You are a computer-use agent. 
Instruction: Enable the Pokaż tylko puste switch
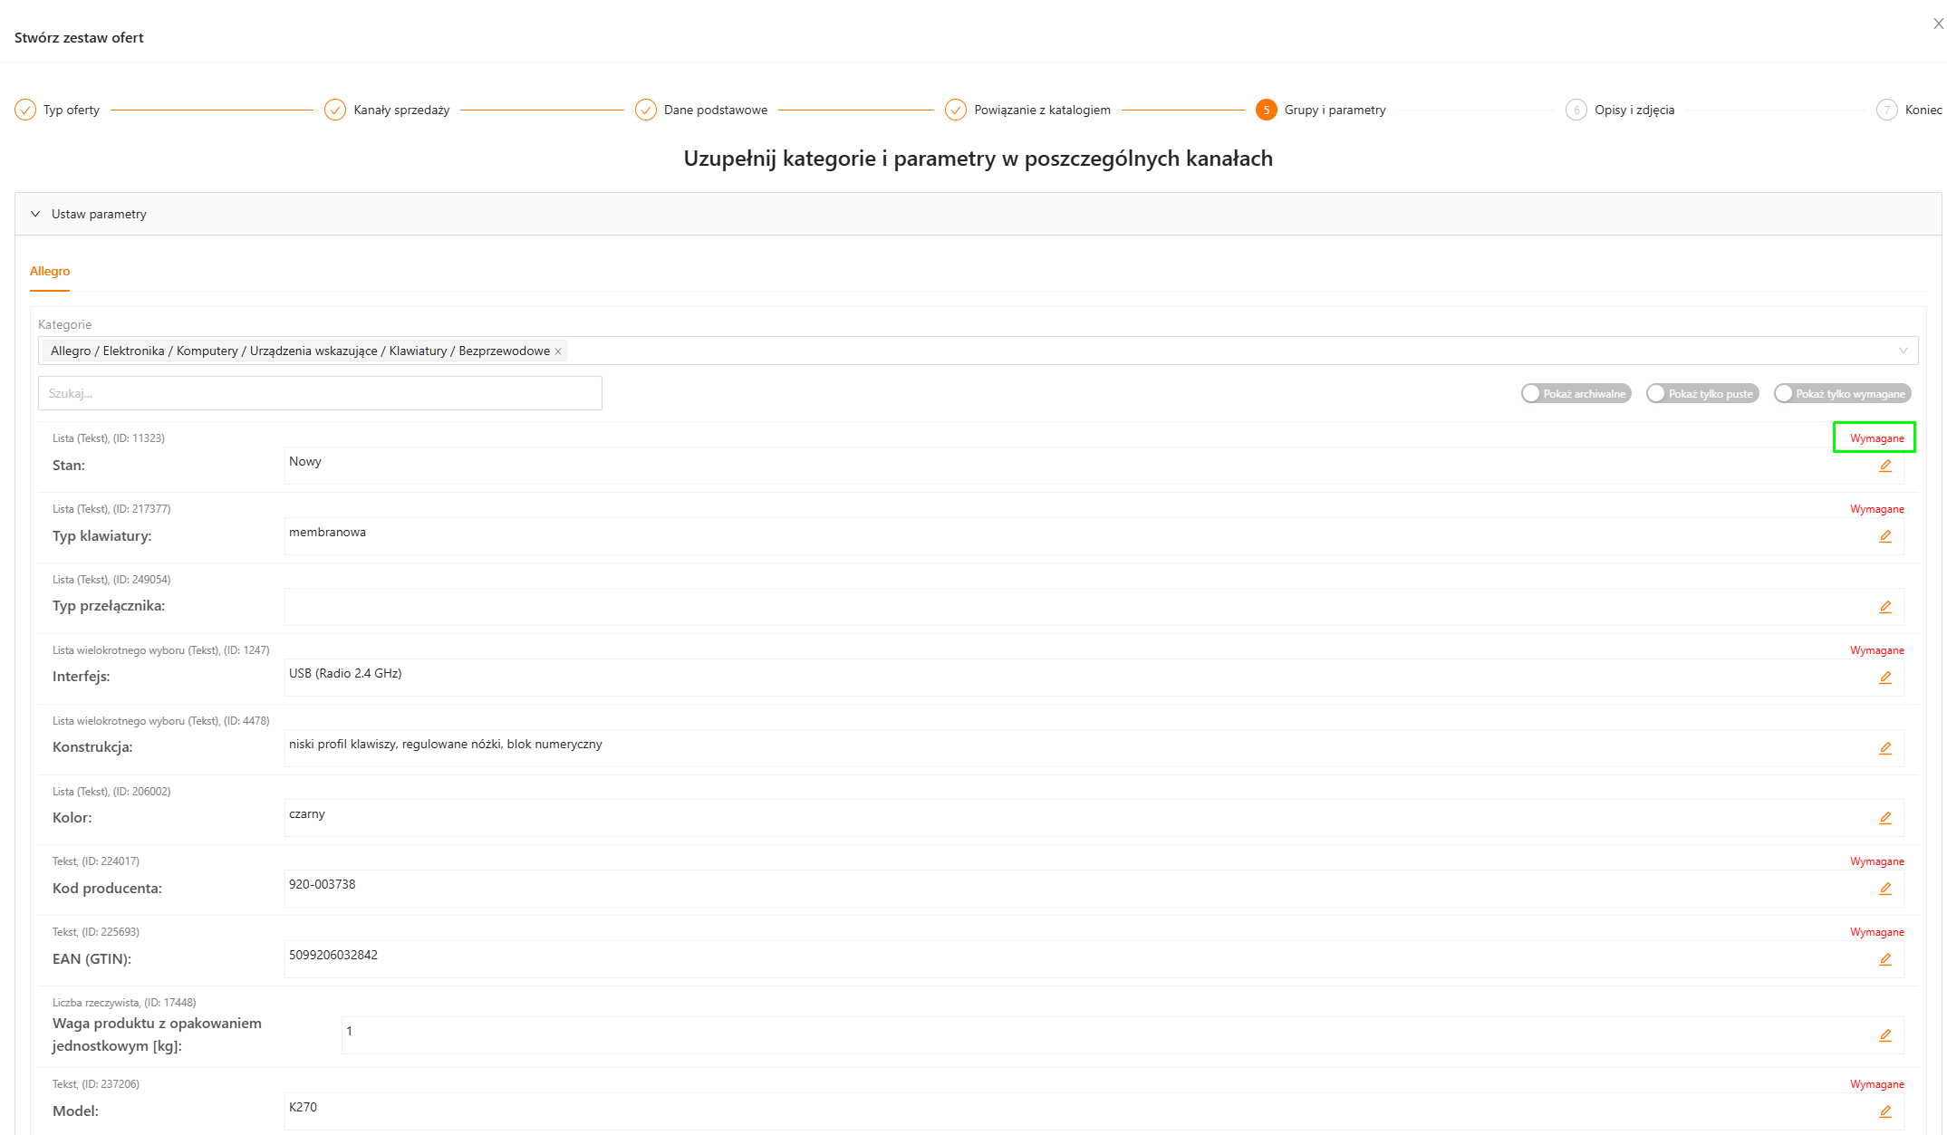pos(1701,393)
